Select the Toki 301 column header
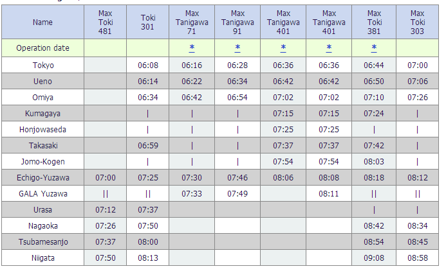Viewport: 446px width, 271px height. click(x=148, y=22)
